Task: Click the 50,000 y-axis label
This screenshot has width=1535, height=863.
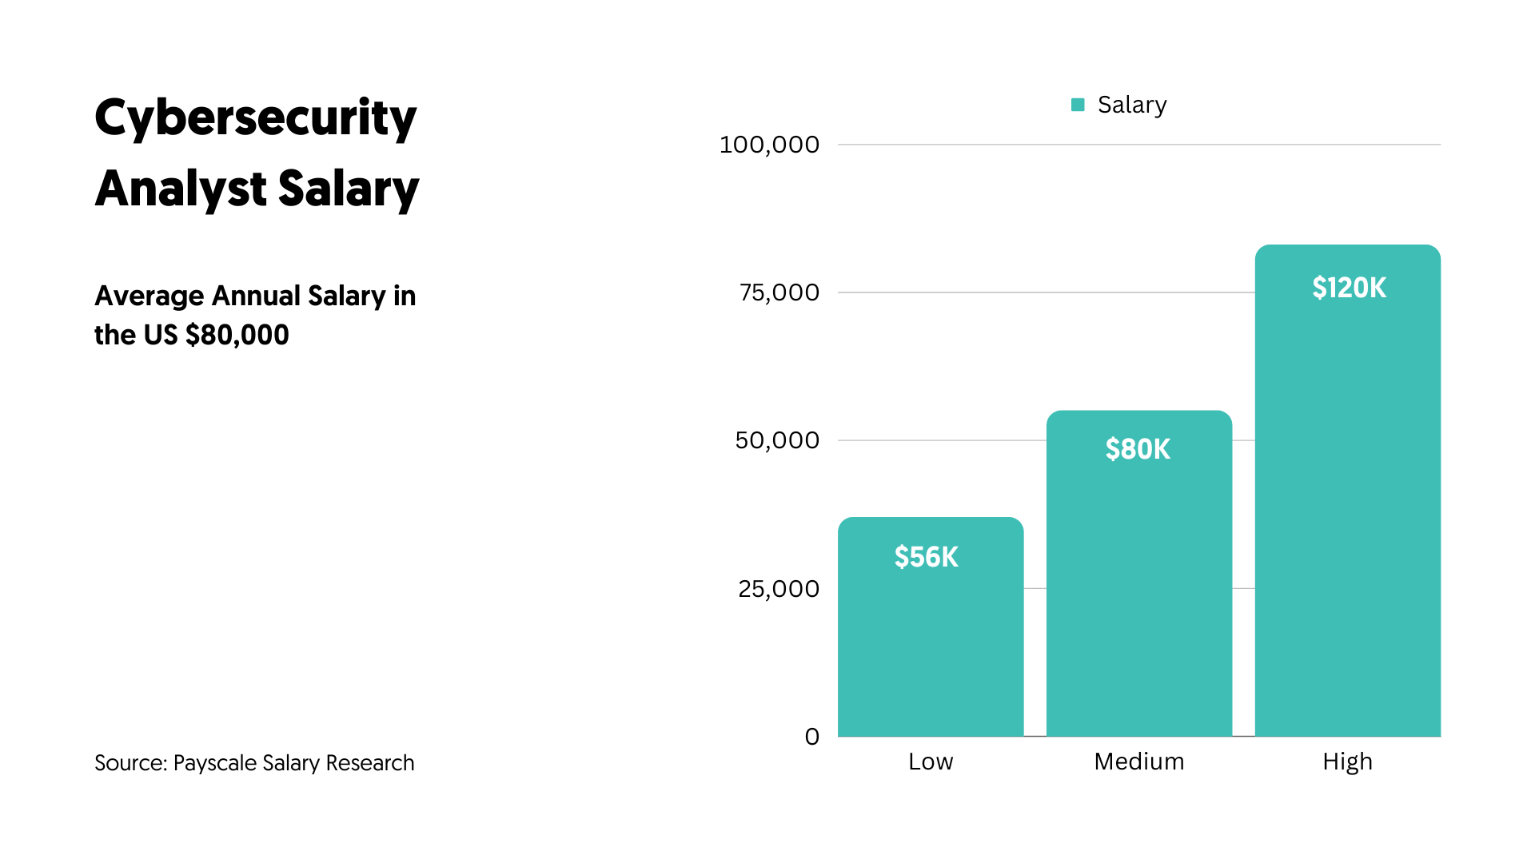Action: coord(777,440)
